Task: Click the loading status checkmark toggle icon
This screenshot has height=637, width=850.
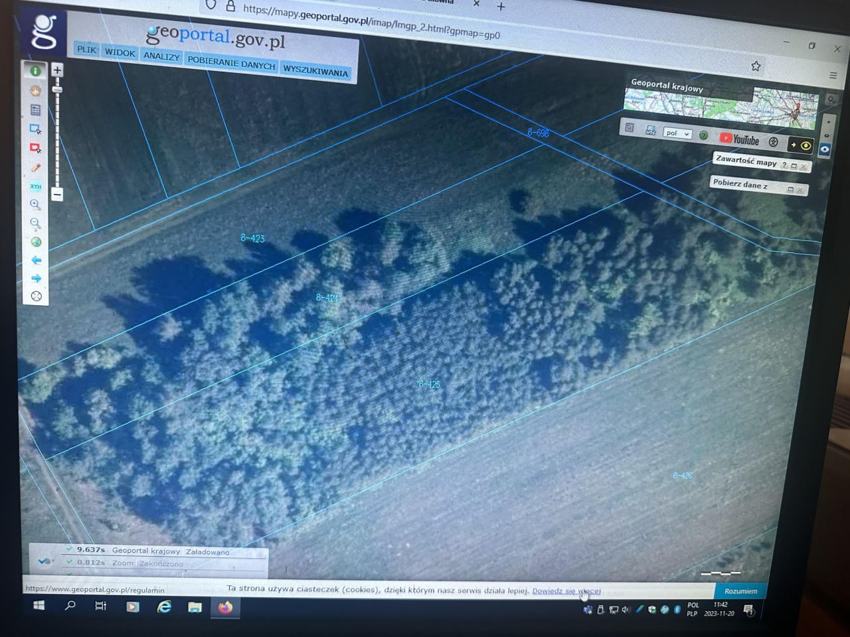Action: (44, 562)
